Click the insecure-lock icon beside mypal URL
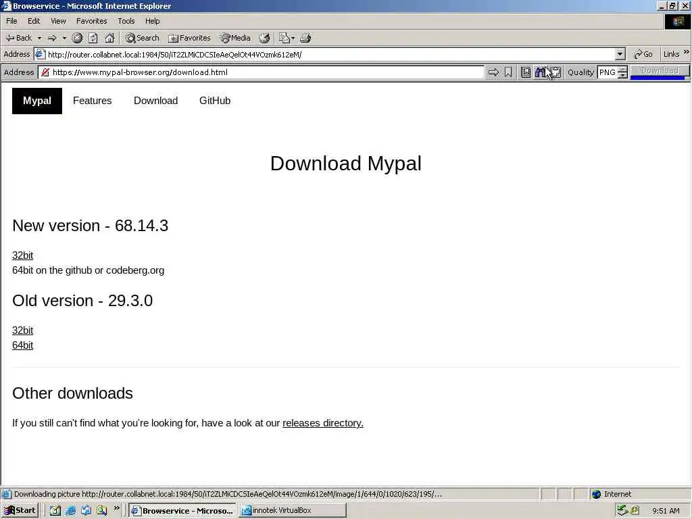Image resolution: width=692 pixels, height=519 pixels. pos(45,72)
